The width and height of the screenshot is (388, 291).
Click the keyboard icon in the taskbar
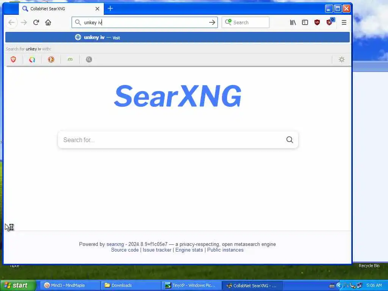[332, 286]
